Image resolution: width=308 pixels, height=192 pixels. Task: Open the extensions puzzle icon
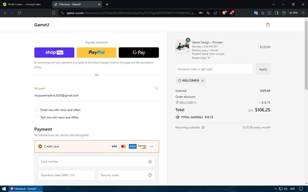click(269, 13)
